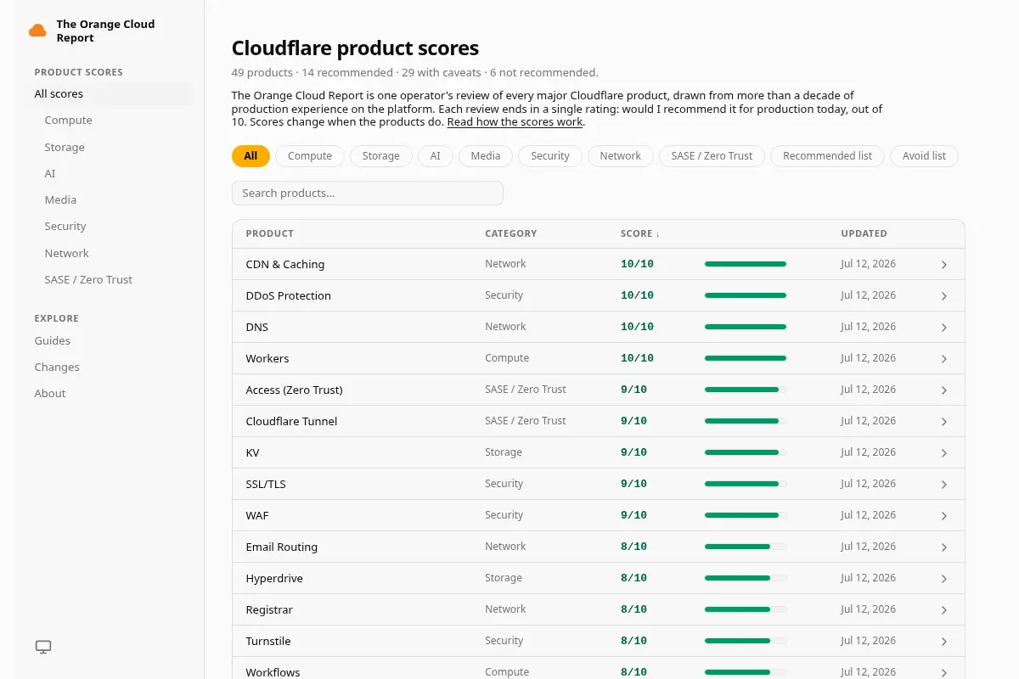Open DNS row chevron arrow

click(x=944, y=328)
